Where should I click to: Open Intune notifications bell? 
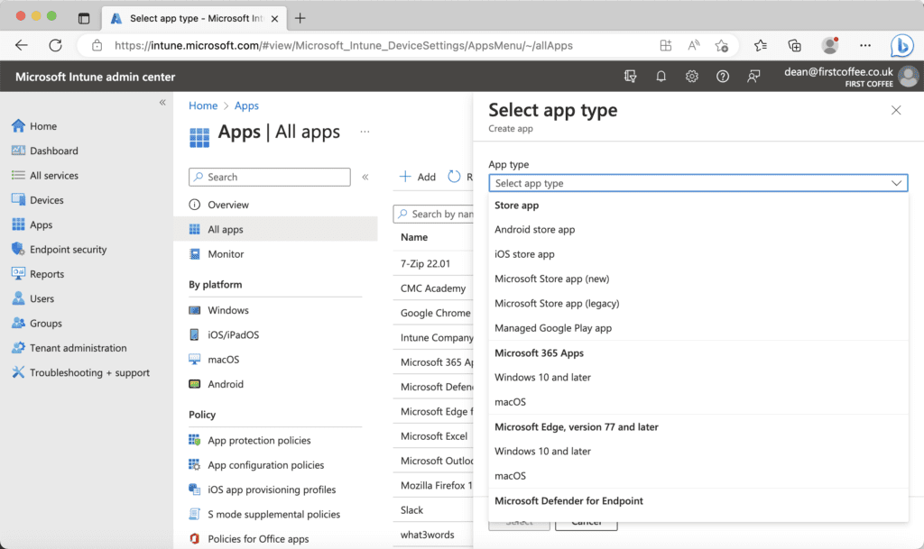tap(661, 77)
